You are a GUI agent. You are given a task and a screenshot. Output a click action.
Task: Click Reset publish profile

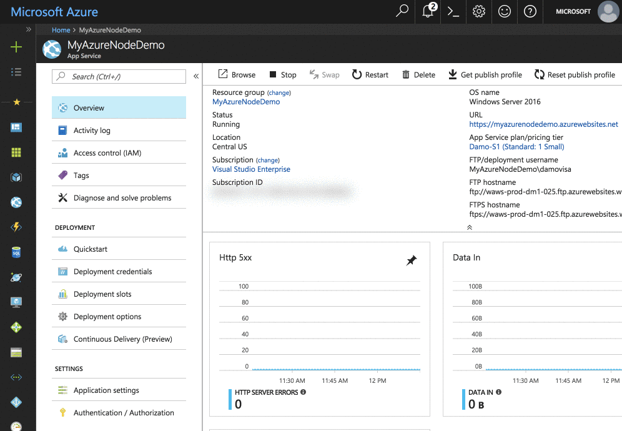point(575,74)
